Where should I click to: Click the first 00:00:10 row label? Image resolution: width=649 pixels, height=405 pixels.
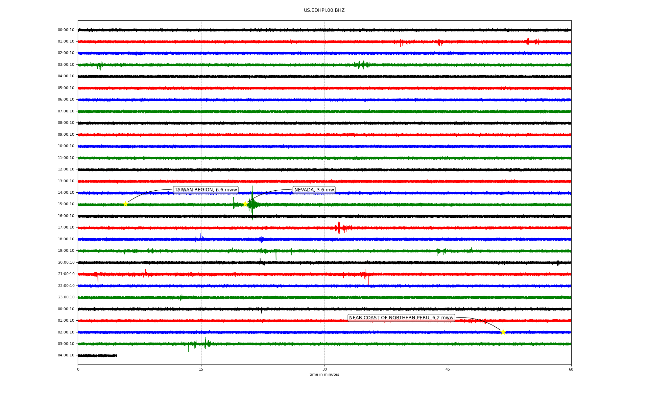(x=66, y=30)
